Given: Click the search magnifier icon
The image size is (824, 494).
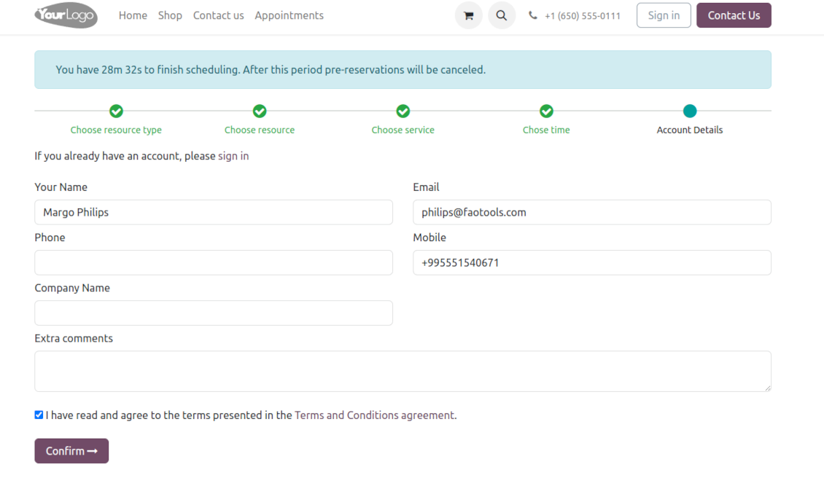Looking at the screenshot, I should click(x=502, y=15).
